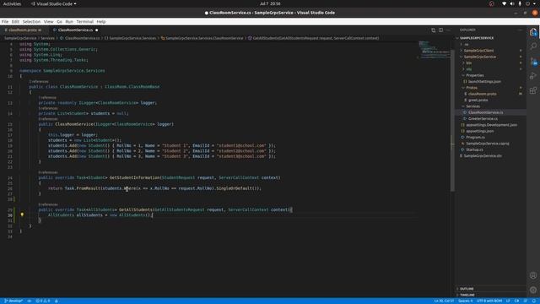540x304 pixels.
Task: Open the Edit menu
Action: pyautogui.click(x=15, y=22)
